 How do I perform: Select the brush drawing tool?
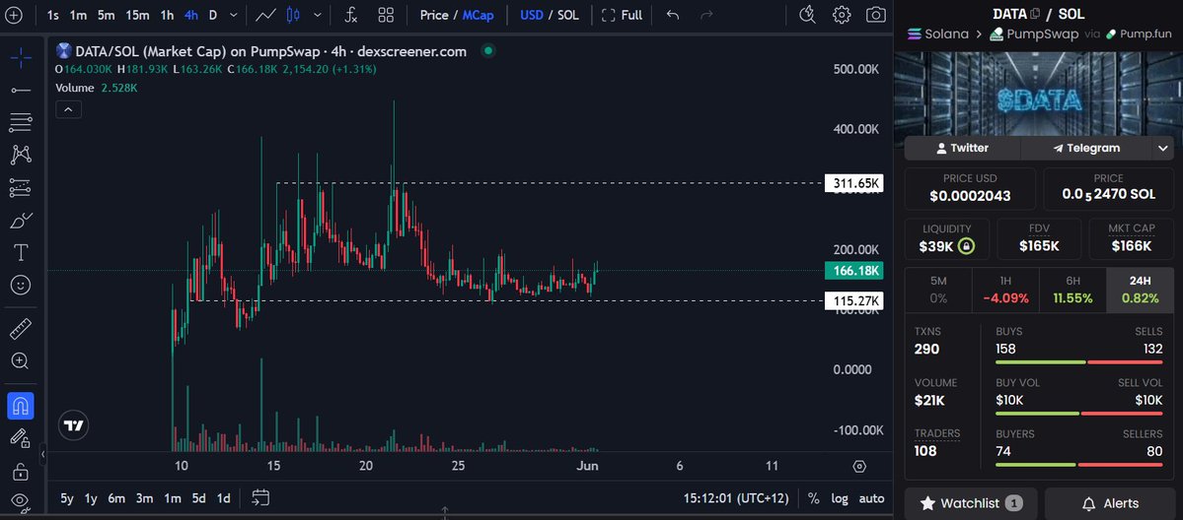[x=21, y=220]
